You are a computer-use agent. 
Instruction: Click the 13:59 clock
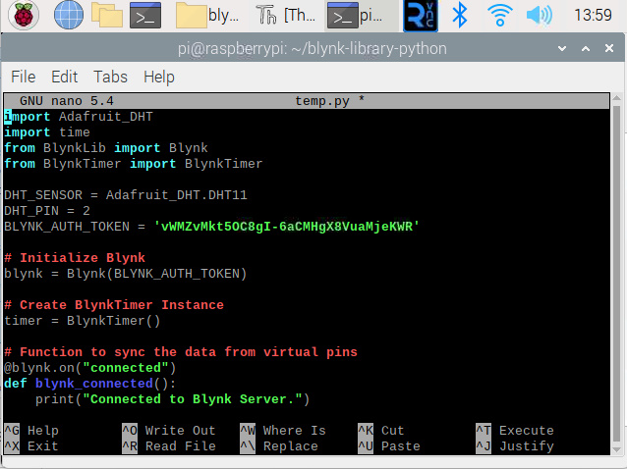click(593, 15)
